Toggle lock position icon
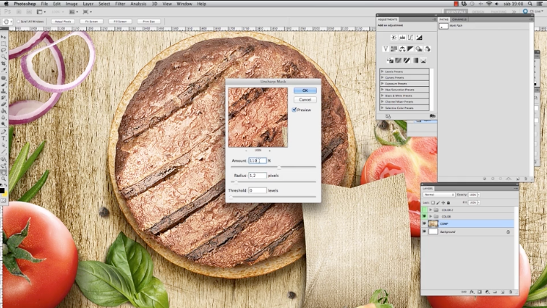The image size is (547, 308). pyautogui.click(x=443, y=202)
